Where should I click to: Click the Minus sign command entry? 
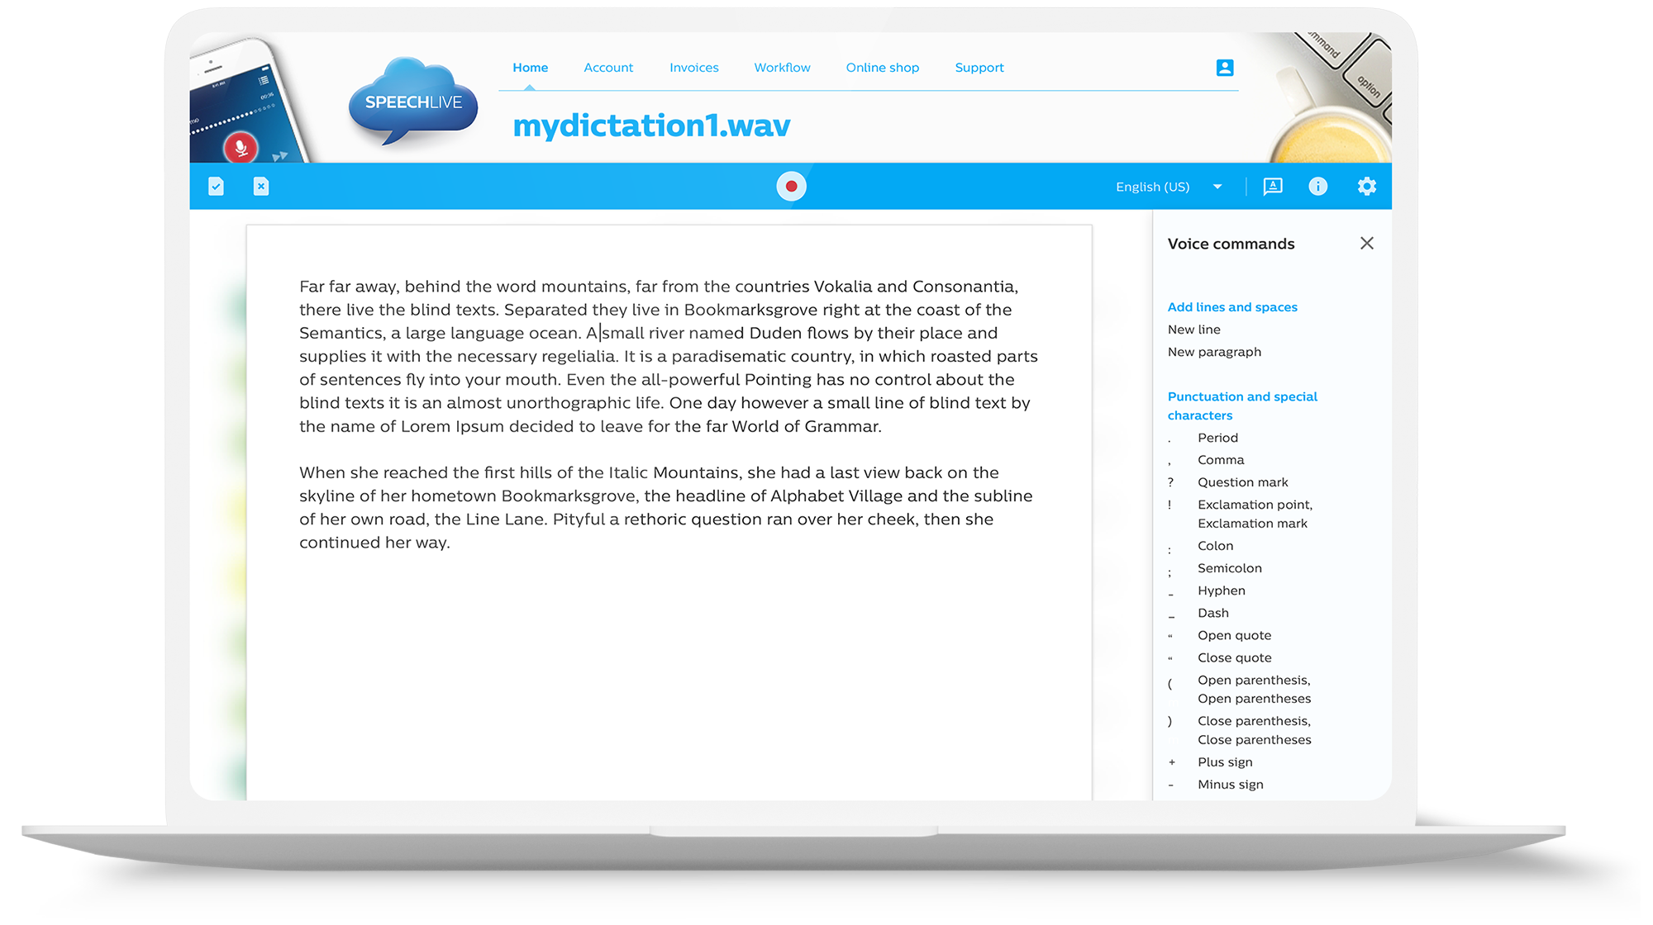pyautogui.click(x=1230, y=785)
